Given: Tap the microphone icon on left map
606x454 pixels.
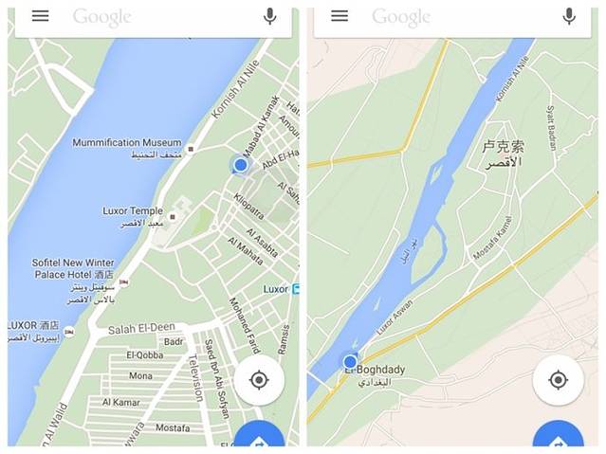Looking at the screenshot, I should point(269,17).
